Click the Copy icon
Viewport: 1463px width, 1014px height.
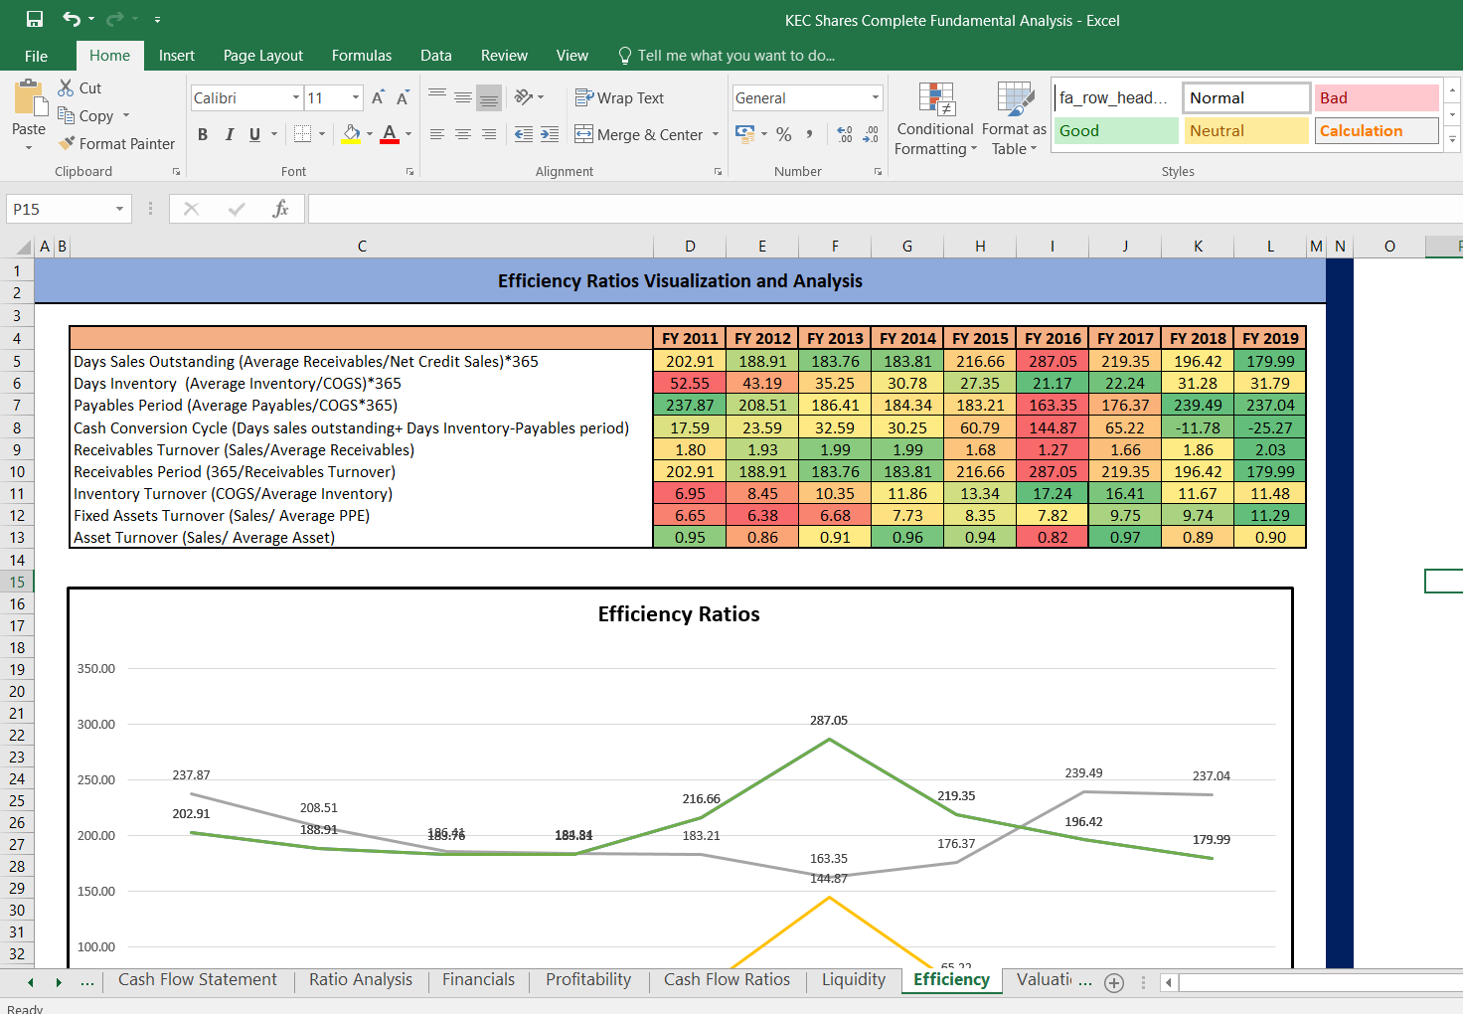[x=66, y=115]
